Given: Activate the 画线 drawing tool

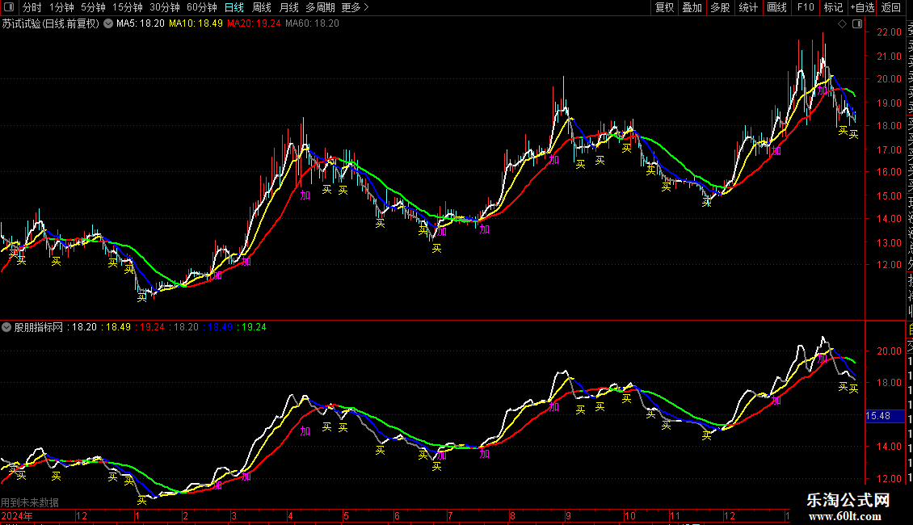Looking at the screenshot, I should pyautogui.click(x=776, y=7).
